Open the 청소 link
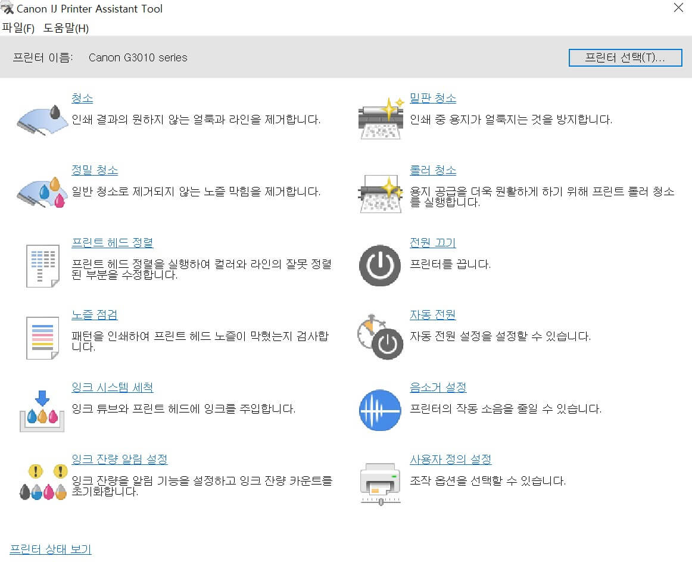 click(x=82, y=98)
